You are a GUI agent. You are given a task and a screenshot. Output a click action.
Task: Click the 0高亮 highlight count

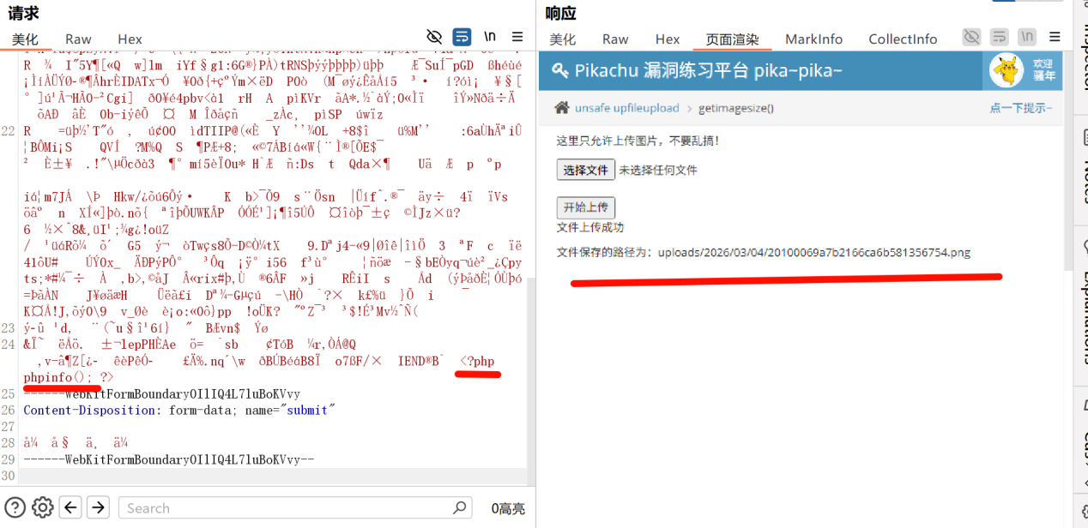pyautogui.click(x=508, y=508)
